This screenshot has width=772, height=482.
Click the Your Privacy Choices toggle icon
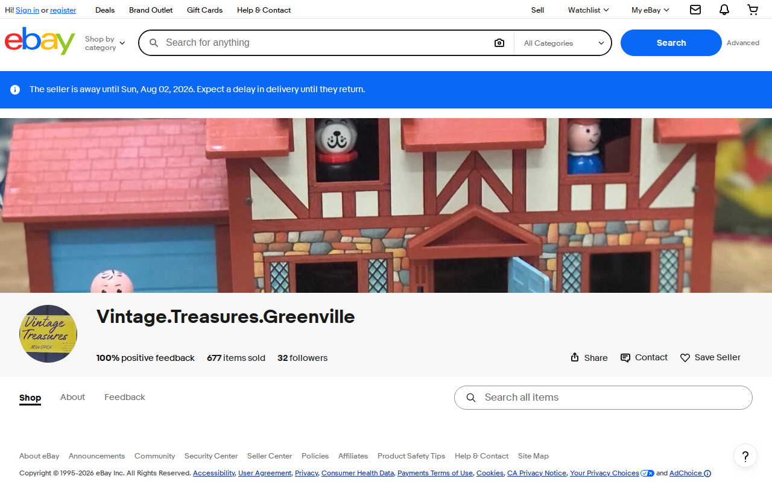(647, 473)
